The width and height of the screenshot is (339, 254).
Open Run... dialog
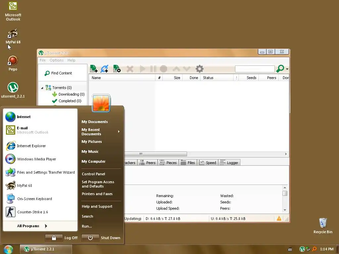point(87,226)
